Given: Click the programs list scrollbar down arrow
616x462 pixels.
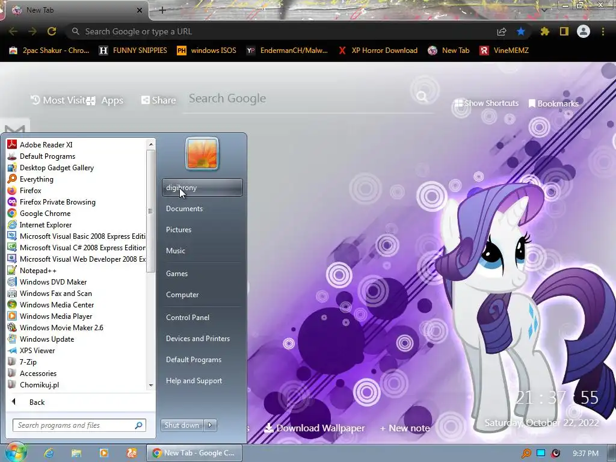Looking at the screenshot, I should (x=151, y=386).
